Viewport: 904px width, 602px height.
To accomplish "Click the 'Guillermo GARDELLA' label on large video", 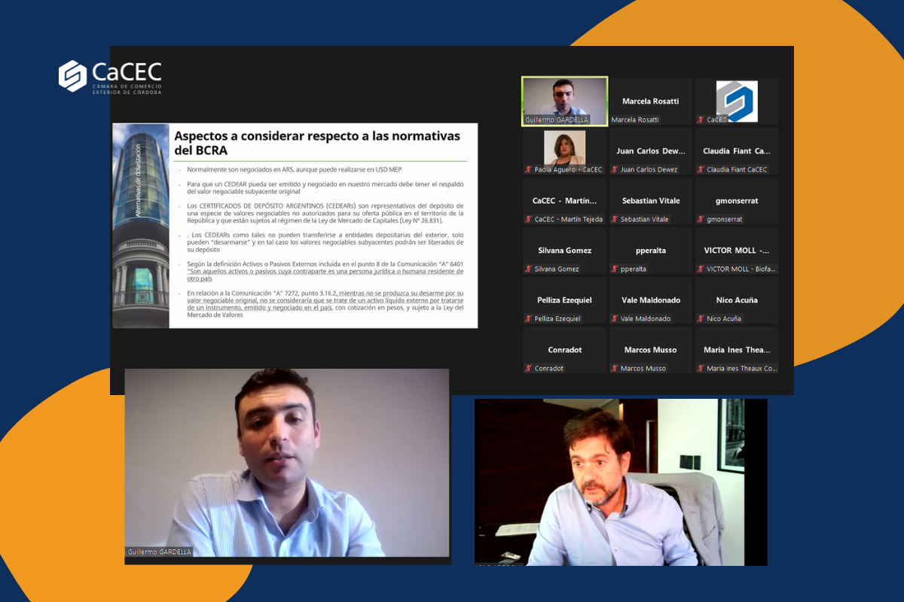I will coord(159,552).
